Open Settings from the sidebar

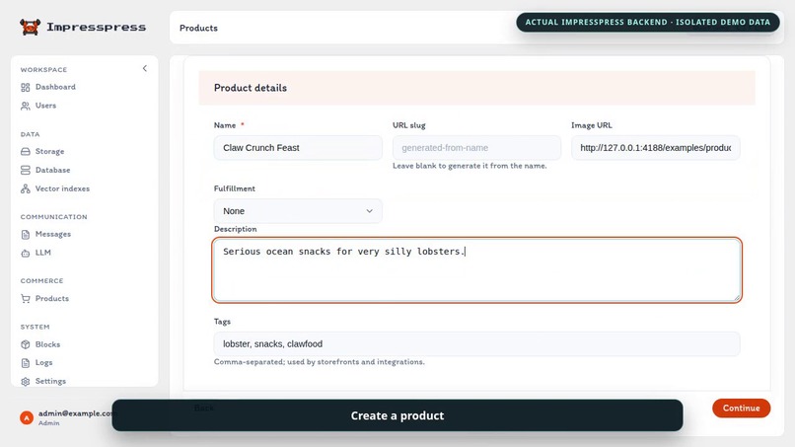coord(50,381)
